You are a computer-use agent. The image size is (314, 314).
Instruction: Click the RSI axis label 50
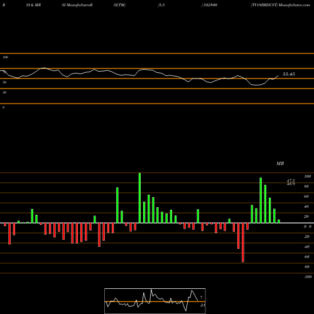click(x=4, y=82)
